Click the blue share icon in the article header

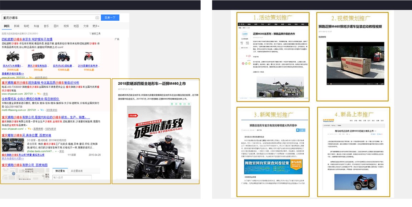tap(303, 130)
